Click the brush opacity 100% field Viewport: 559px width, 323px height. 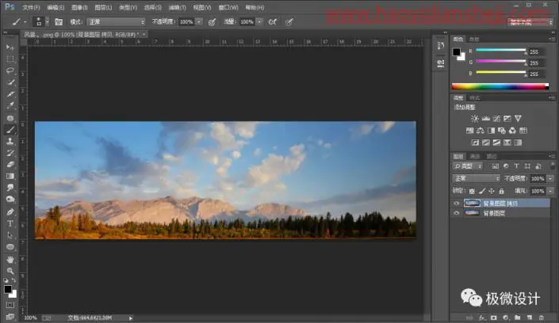pyautogui.click(x=186, y=22)
